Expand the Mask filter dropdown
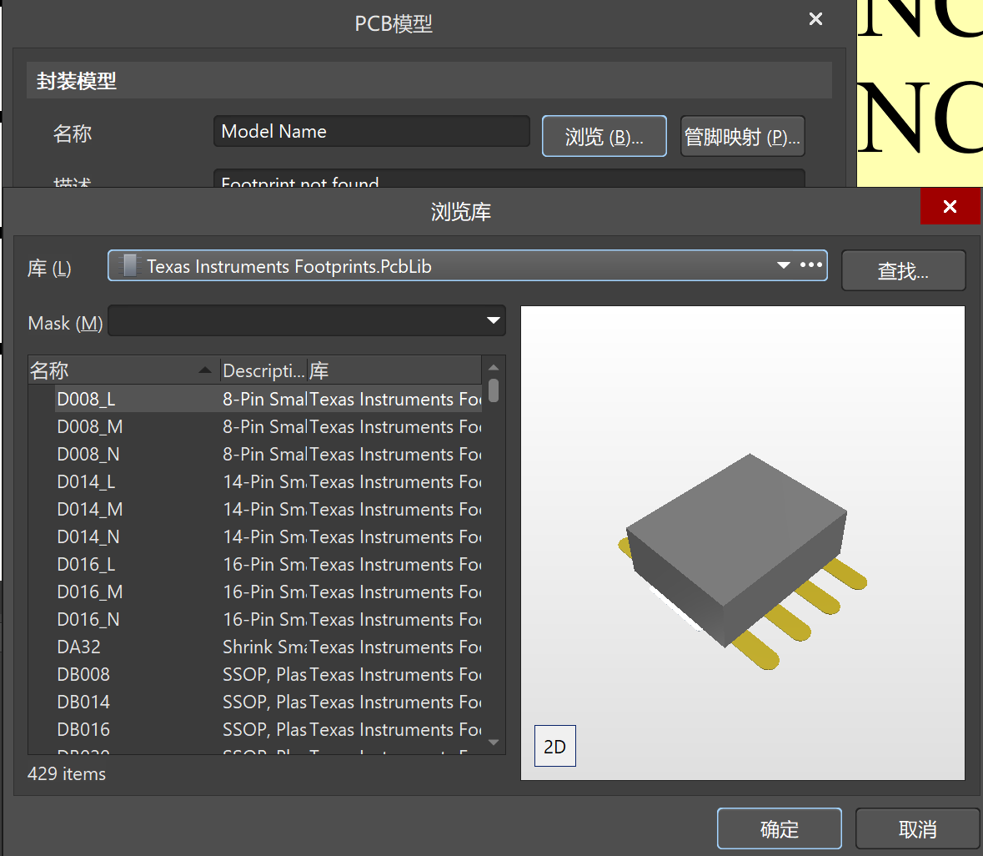Screen dimensions: 983x856 494,321
